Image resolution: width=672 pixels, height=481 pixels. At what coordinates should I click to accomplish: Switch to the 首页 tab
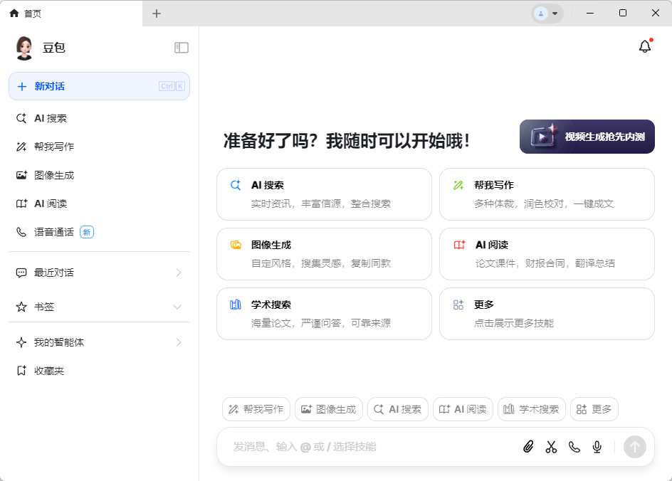71,14
